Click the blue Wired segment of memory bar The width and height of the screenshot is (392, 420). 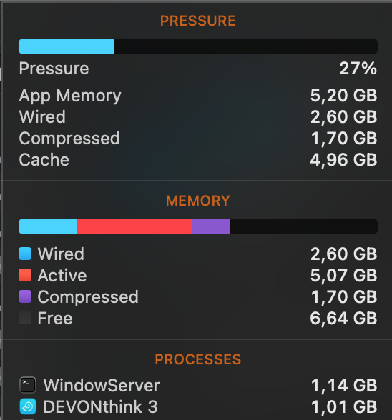[48, 226]
